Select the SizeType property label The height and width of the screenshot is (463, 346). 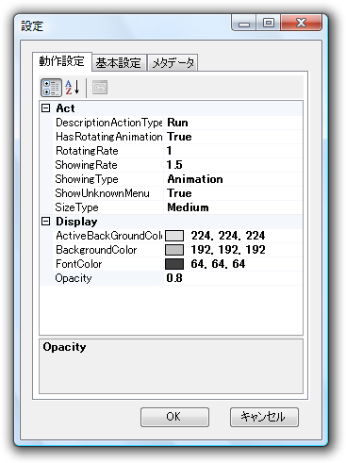coord(76,207)
